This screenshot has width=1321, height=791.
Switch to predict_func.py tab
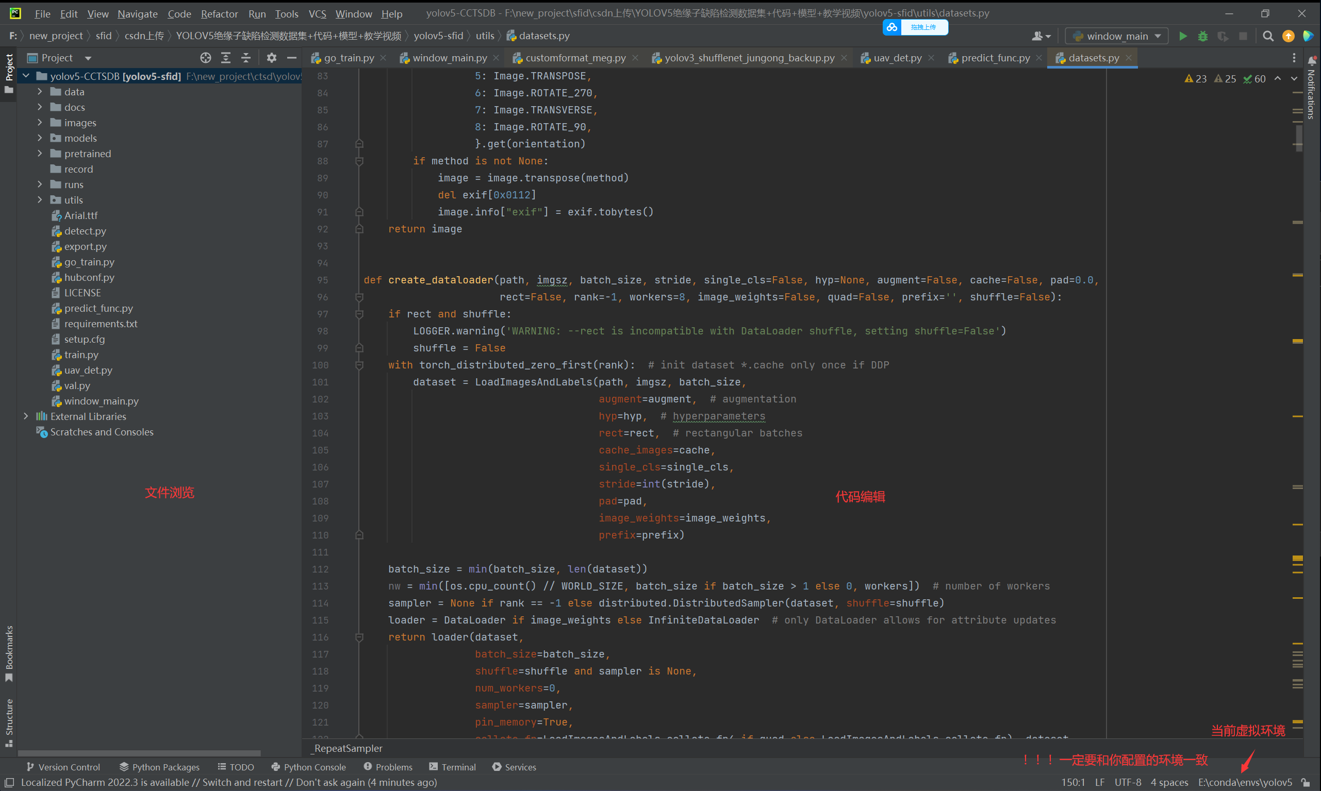[x=995, y=58]
